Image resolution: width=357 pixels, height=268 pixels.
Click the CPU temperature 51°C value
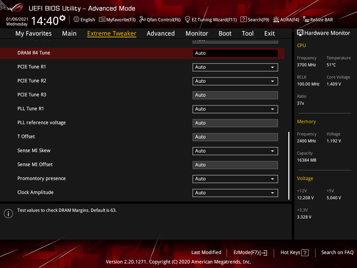331,65
